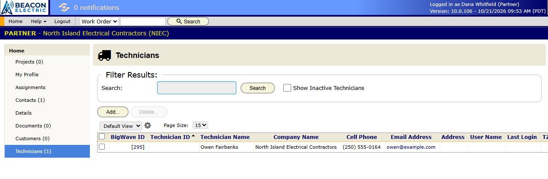Click the Filter Results Search button
Image resolution: width=548 pixels, height=179 pixels.
tap(258, 88)
